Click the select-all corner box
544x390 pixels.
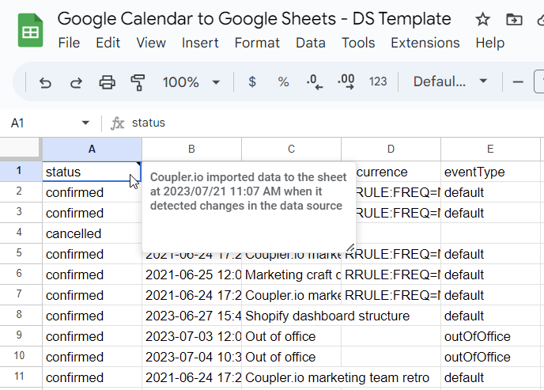point(20,149)
